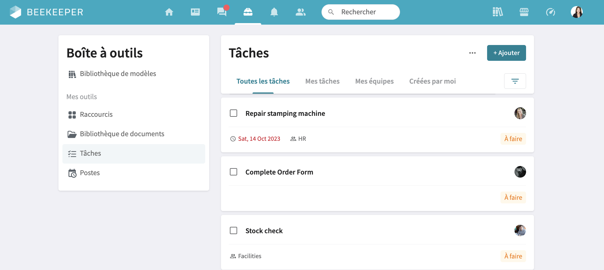Open the news stream icon

[195, 12]
